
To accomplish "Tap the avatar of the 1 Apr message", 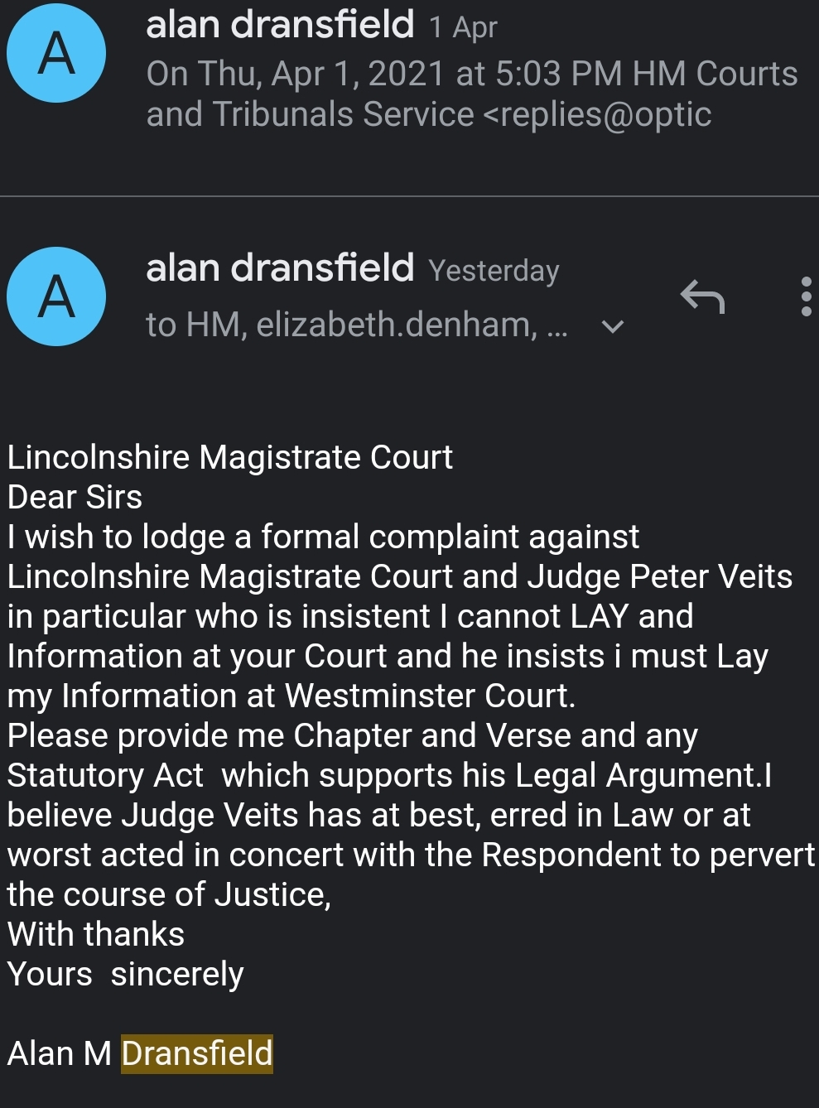I will pos(56,53).
